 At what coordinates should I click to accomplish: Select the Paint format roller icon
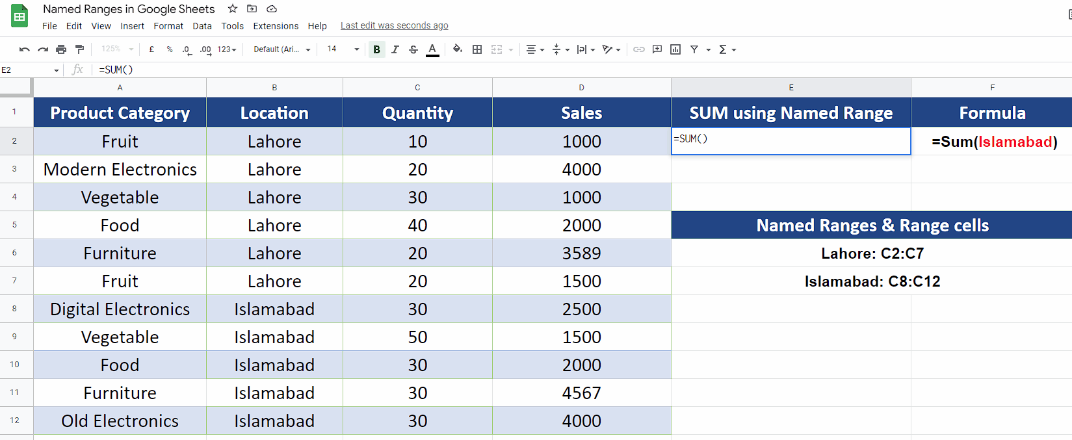pyautogui.click(x=79, y=49)
